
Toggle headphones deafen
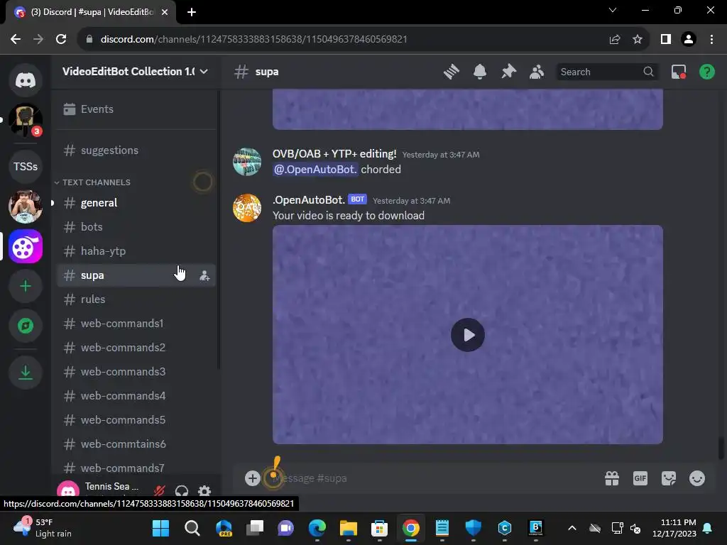[x=182, y=490]
